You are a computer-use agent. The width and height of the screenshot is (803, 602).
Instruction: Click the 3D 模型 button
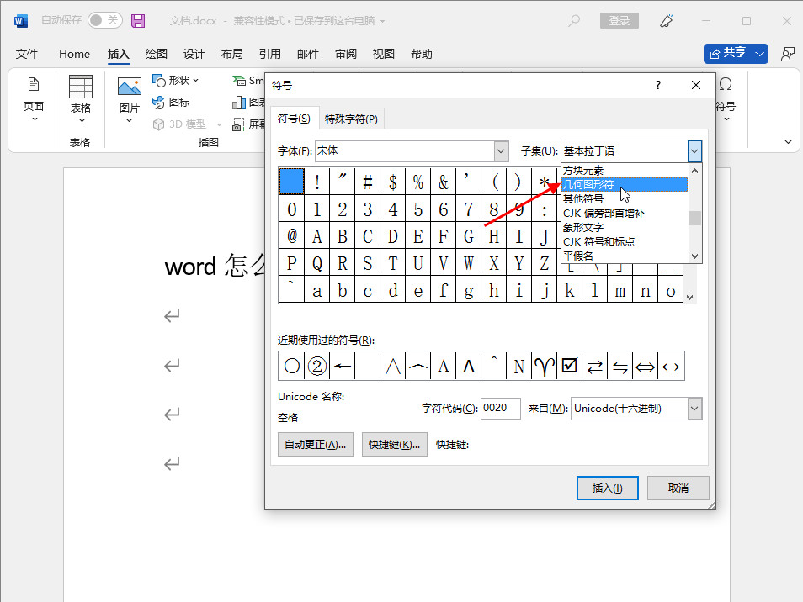click(x=186, y=124)
